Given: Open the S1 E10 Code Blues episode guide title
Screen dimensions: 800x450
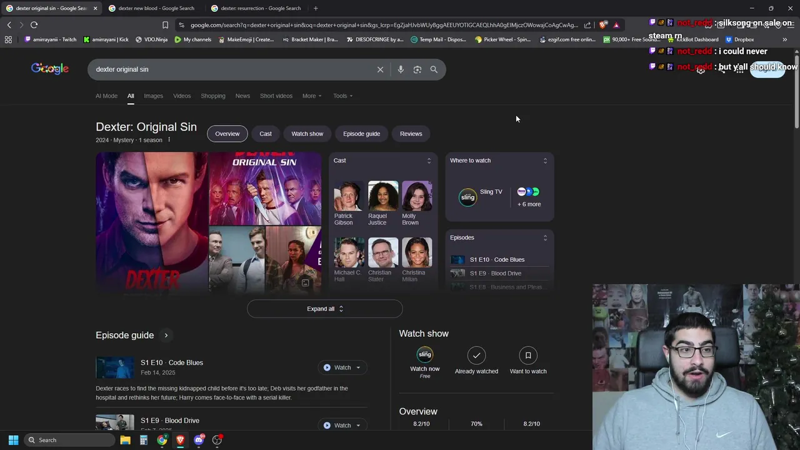Looking at the screenshot, I should coord(172,362).
